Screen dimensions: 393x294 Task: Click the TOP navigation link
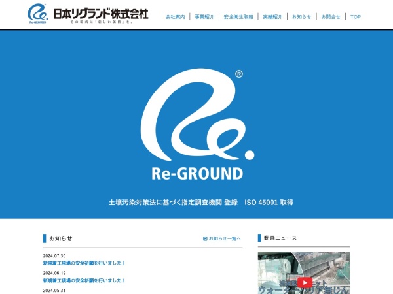coord(356,17)
